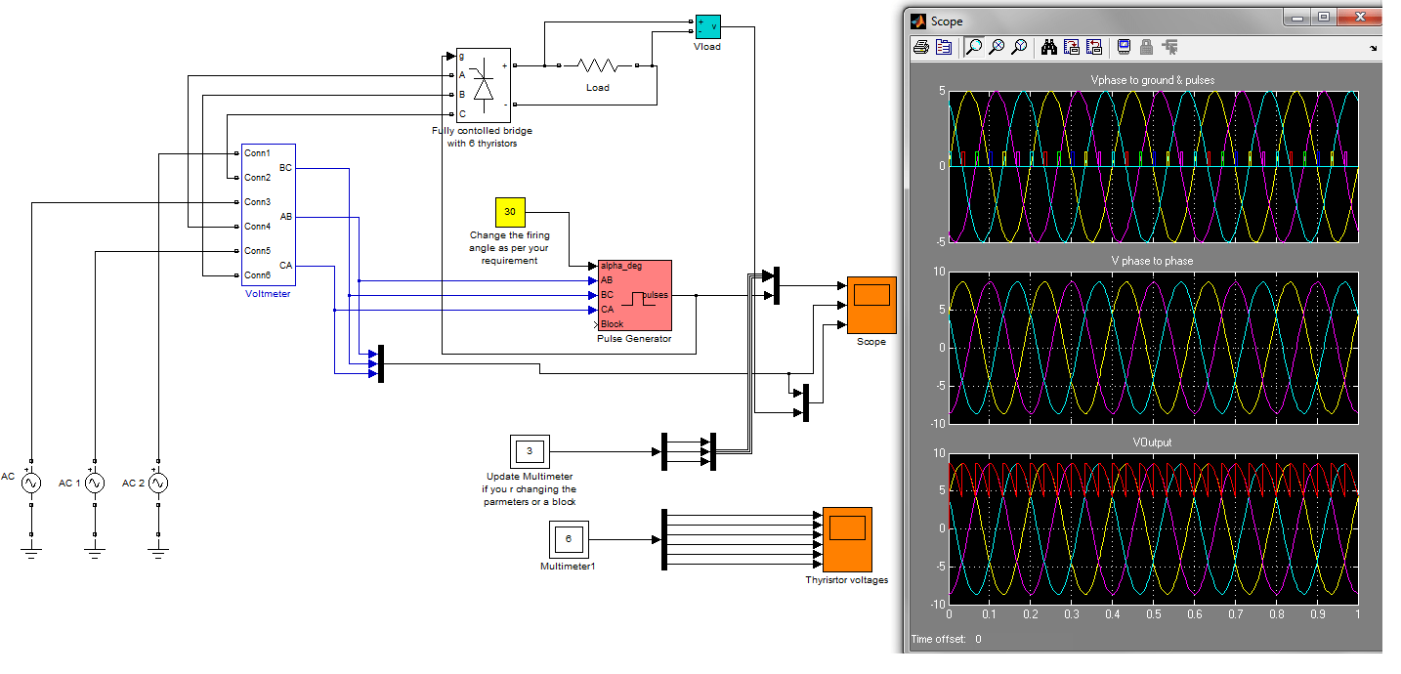
Task: Click Restore saved axes settings icon
Action: [1094, 46]
